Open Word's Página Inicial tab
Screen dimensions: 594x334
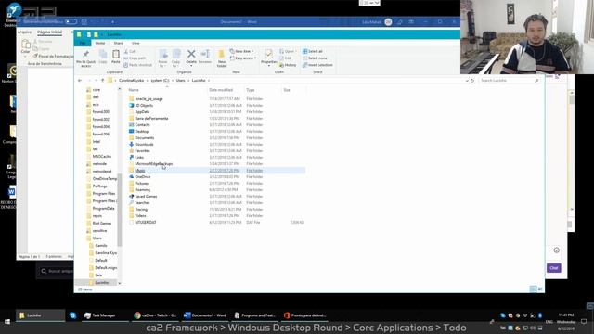[49, 32]
